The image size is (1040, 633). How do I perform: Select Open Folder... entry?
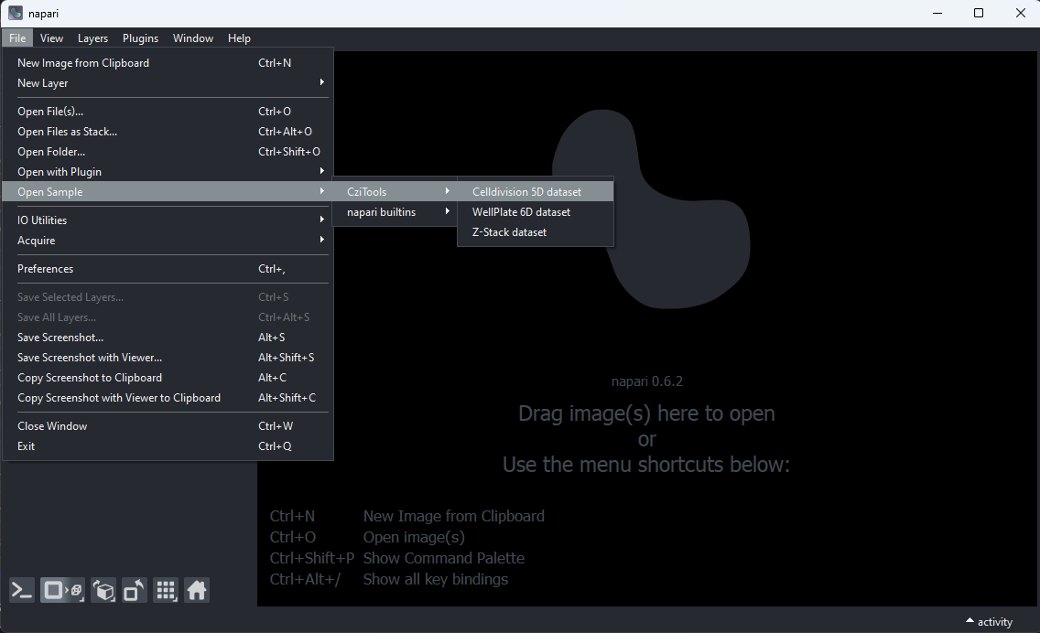(168, 152)
